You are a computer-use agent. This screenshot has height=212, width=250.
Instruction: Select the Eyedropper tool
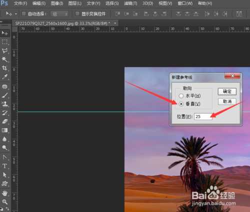click(x=4, y=77)
